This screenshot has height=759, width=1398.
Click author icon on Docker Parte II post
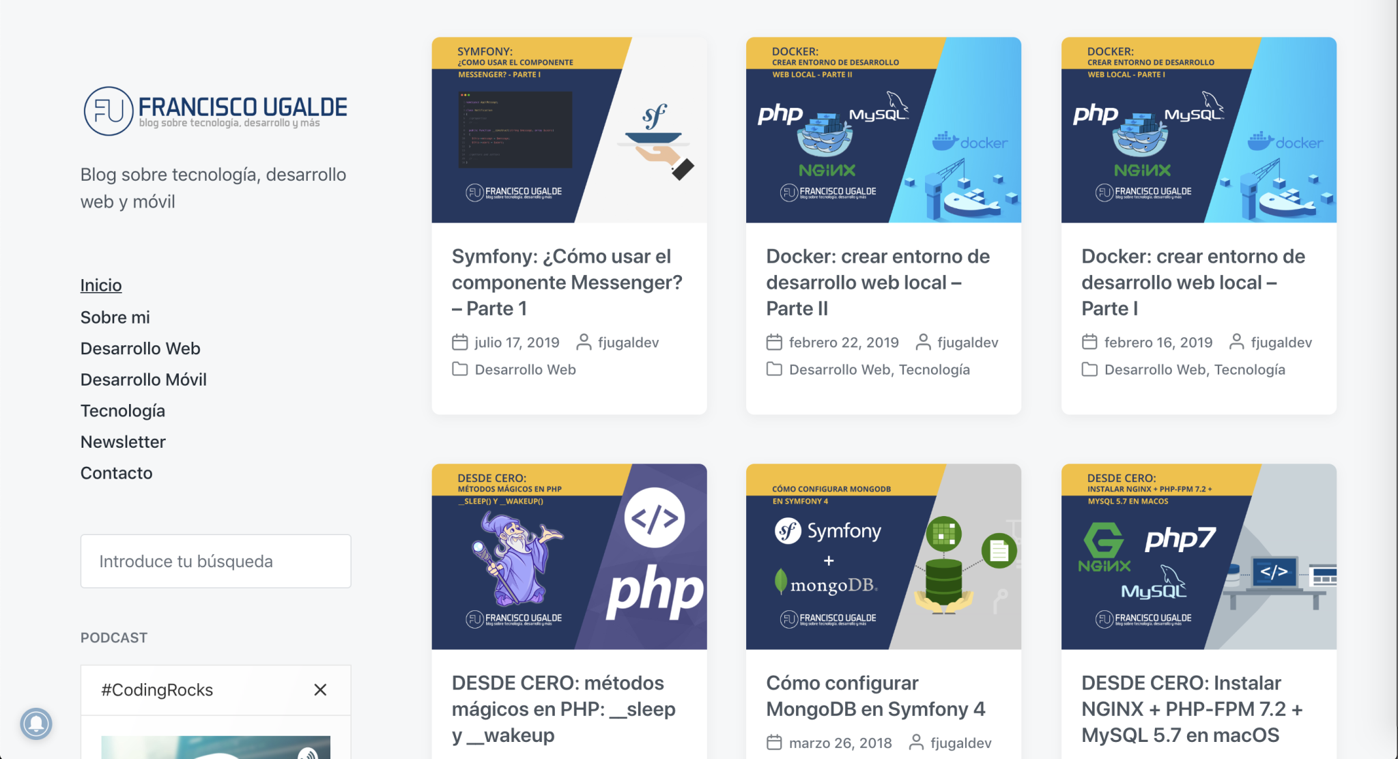click(x=923, y=342)
